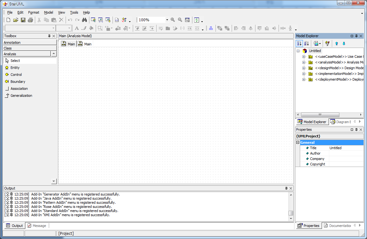Click the Refresh diagram icon
Viewport: 367px width, 239px height.
196,20
